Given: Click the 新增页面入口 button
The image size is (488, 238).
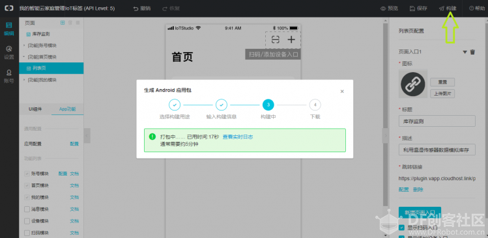Looking at the screenshot, I should pos(420,213).
